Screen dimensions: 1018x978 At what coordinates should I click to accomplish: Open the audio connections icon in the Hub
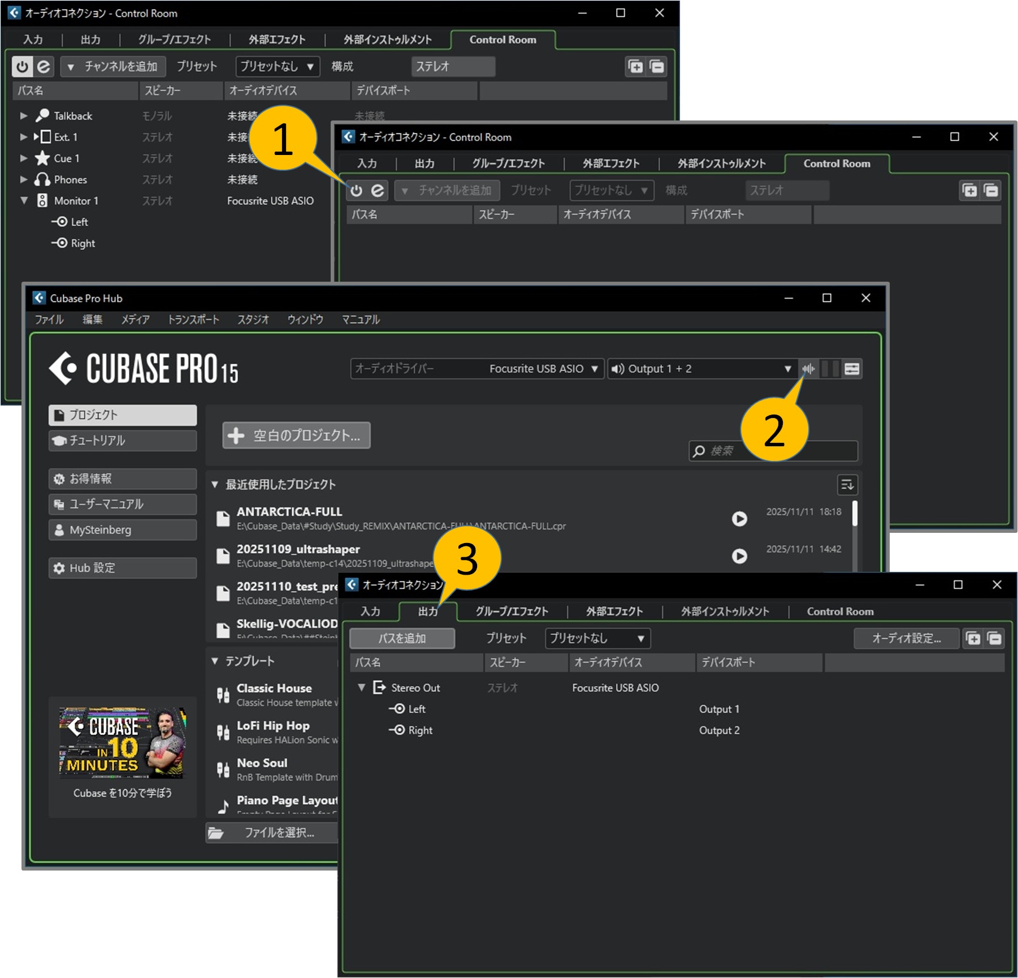coord(852,369)
